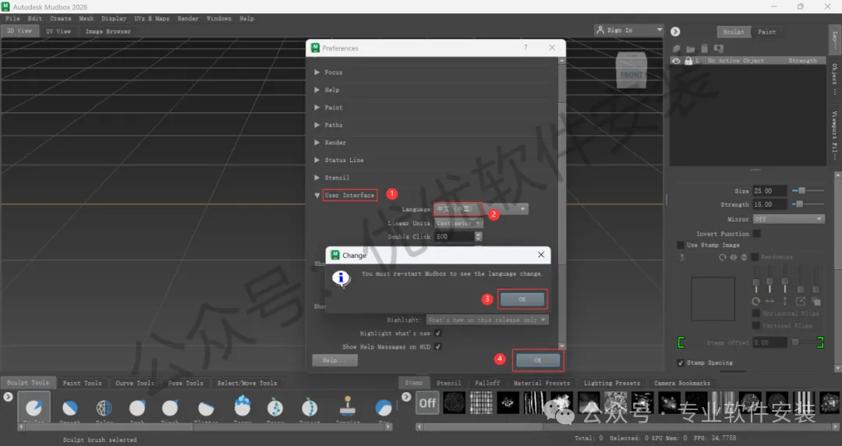Expand the Paint preferences section
This screenshot has height=446, width=842.
tap(317, 108)
